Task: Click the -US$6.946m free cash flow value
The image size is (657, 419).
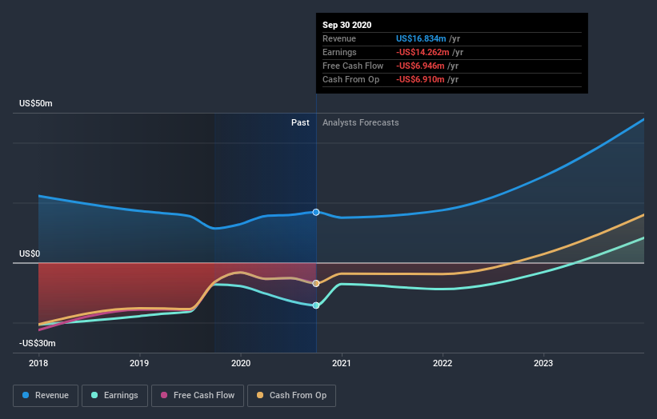Action: pos(420,66)
